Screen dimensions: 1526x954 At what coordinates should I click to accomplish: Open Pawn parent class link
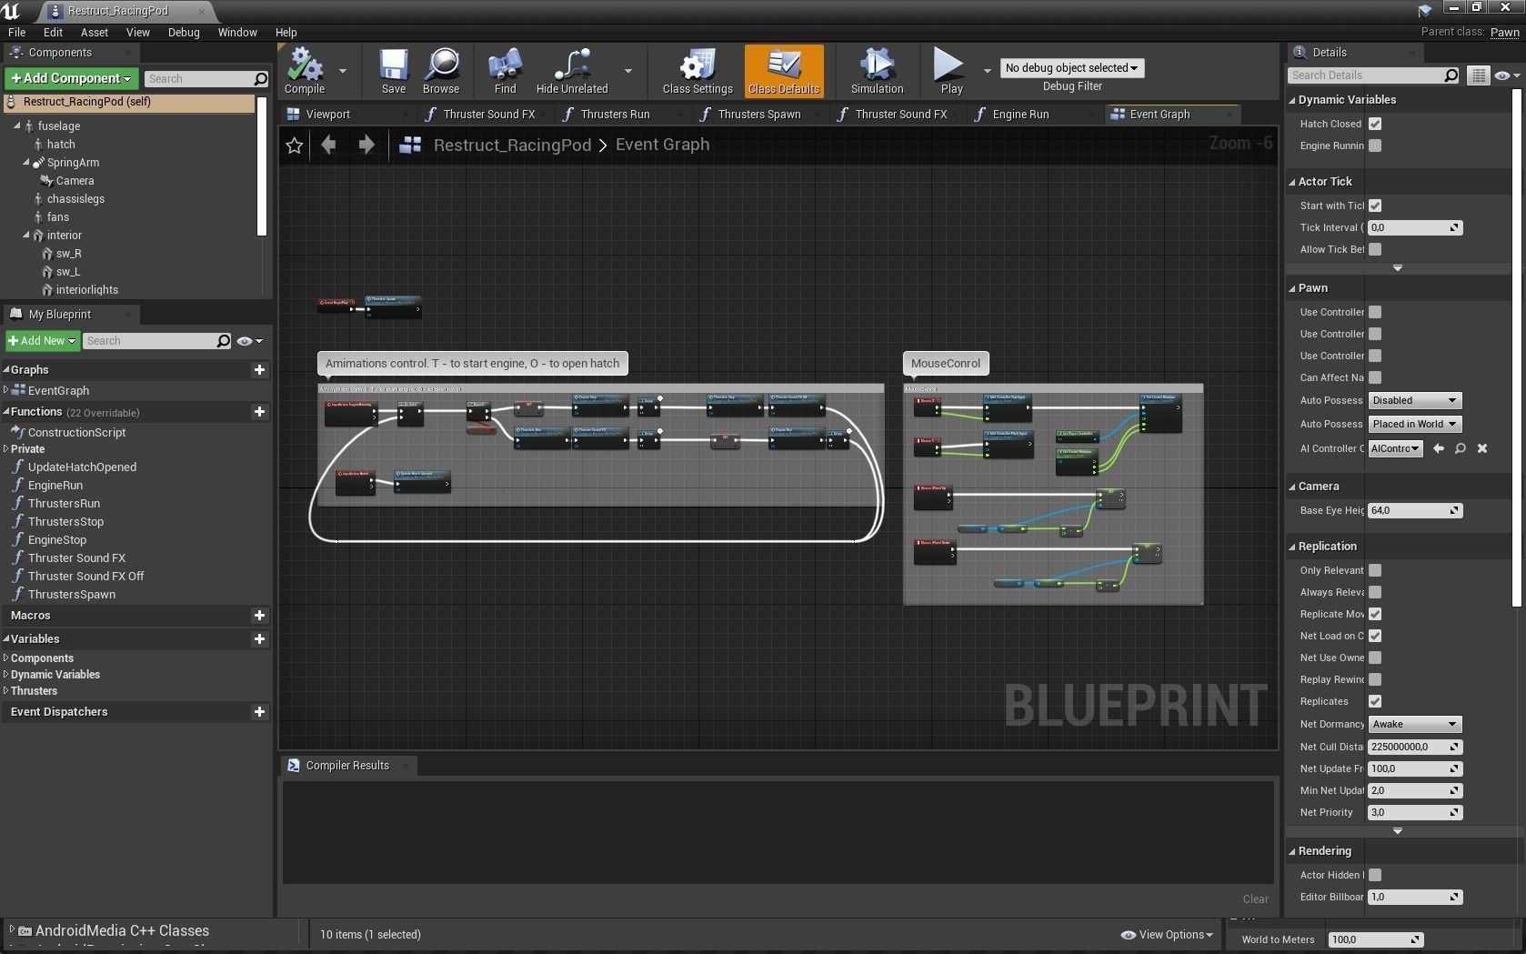point(1504,32)
